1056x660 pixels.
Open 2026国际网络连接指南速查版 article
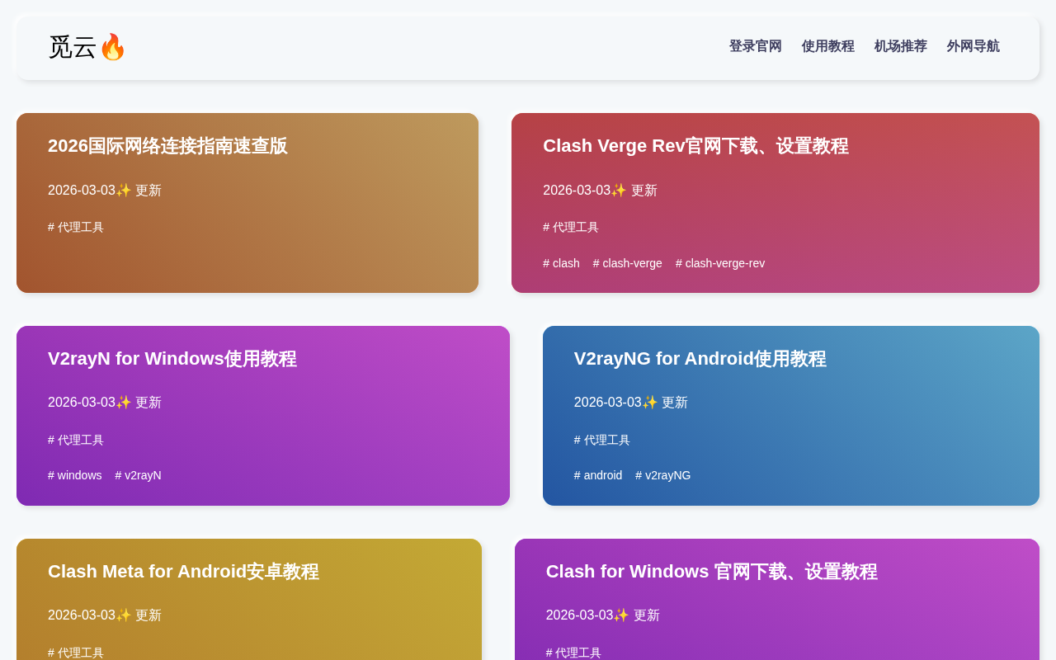click(x=167, y=146)
